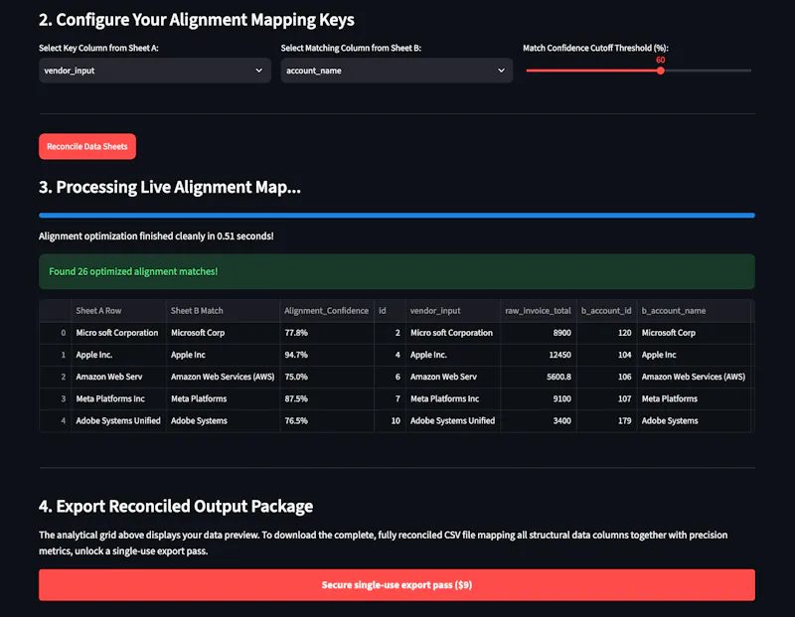Image resolution: width=795 pixels, height=617 pixels.
Task: Click the raw_invoice_total column header
Action: (538, 311)
